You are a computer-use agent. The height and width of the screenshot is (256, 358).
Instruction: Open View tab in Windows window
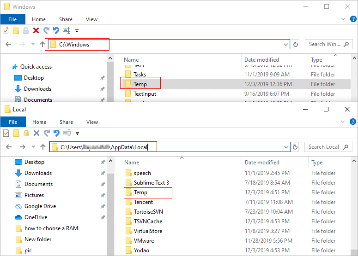[x=91, y=19]
